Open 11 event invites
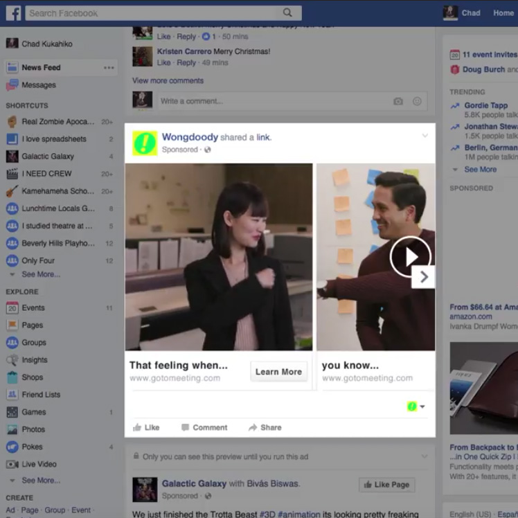The height and width of the screenshot is (518, 518). (x=483, y=55)
